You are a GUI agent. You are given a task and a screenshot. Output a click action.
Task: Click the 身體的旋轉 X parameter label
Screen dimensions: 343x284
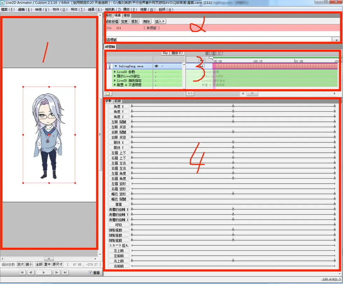click(119, 209)
